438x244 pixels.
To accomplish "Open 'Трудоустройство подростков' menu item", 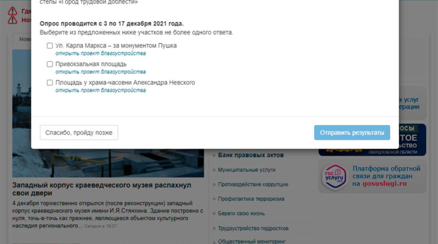I will pyautogui.click(x=253, y=228).
